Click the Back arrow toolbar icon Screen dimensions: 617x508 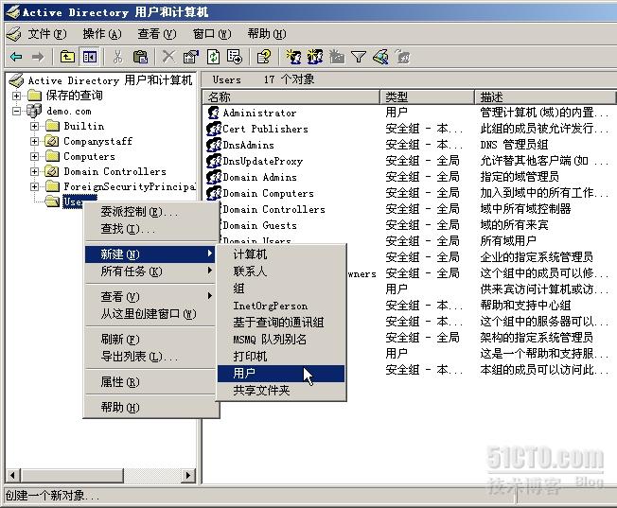tap(16, 58)
